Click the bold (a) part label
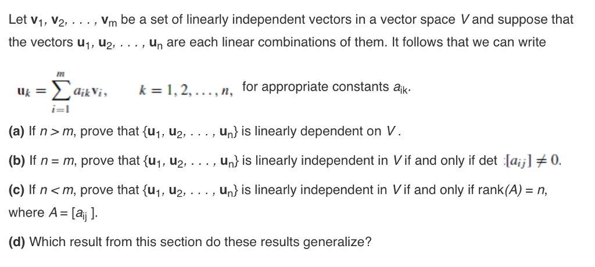The width and height of the screenshot is (595, 267). (x=16, y=130)
